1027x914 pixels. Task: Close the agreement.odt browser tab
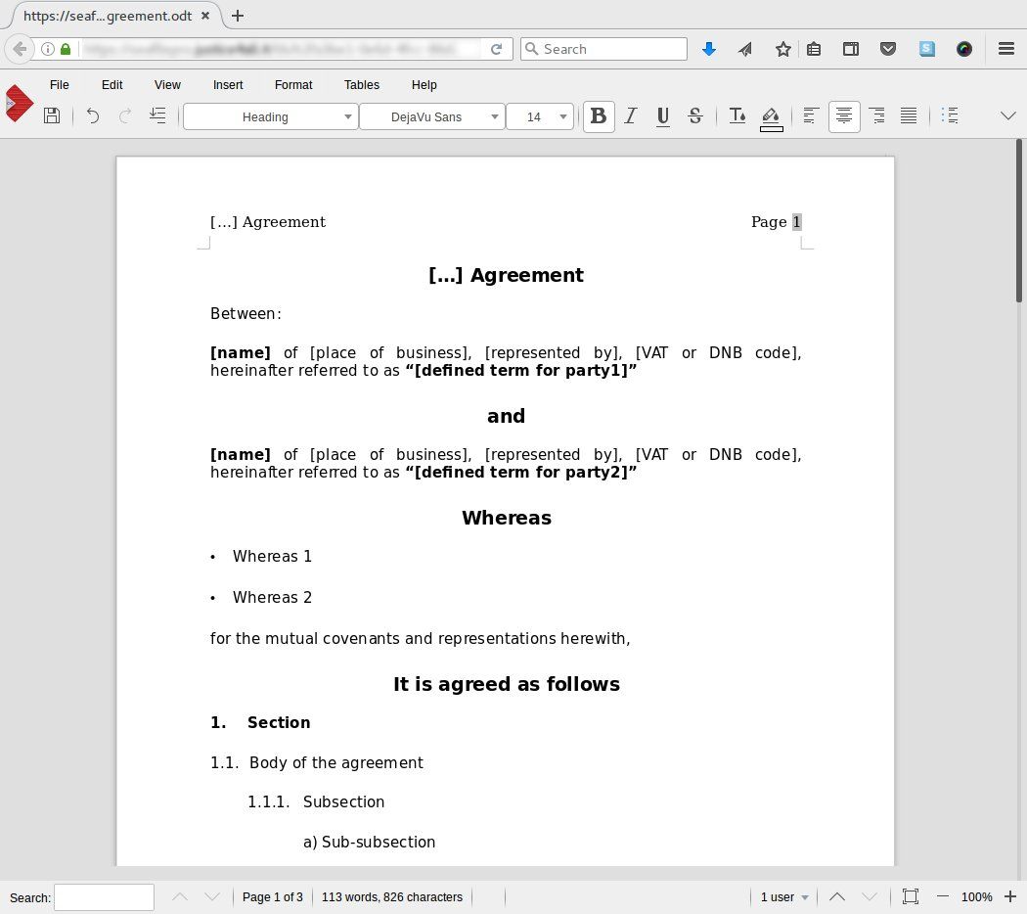pos(205,16)
